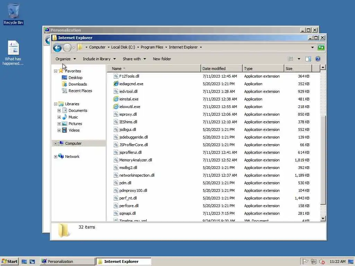Open the Share with menu

134,59
